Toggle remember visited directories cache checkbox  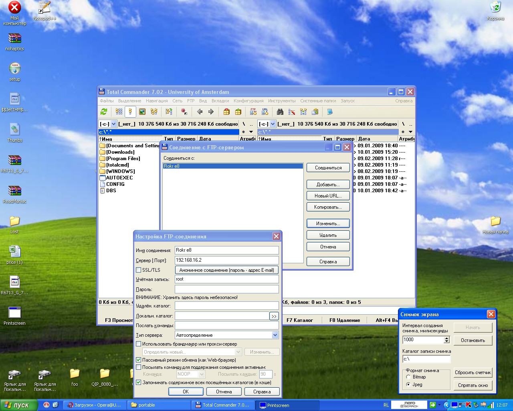pyautogui.click(x=139, y=383)
